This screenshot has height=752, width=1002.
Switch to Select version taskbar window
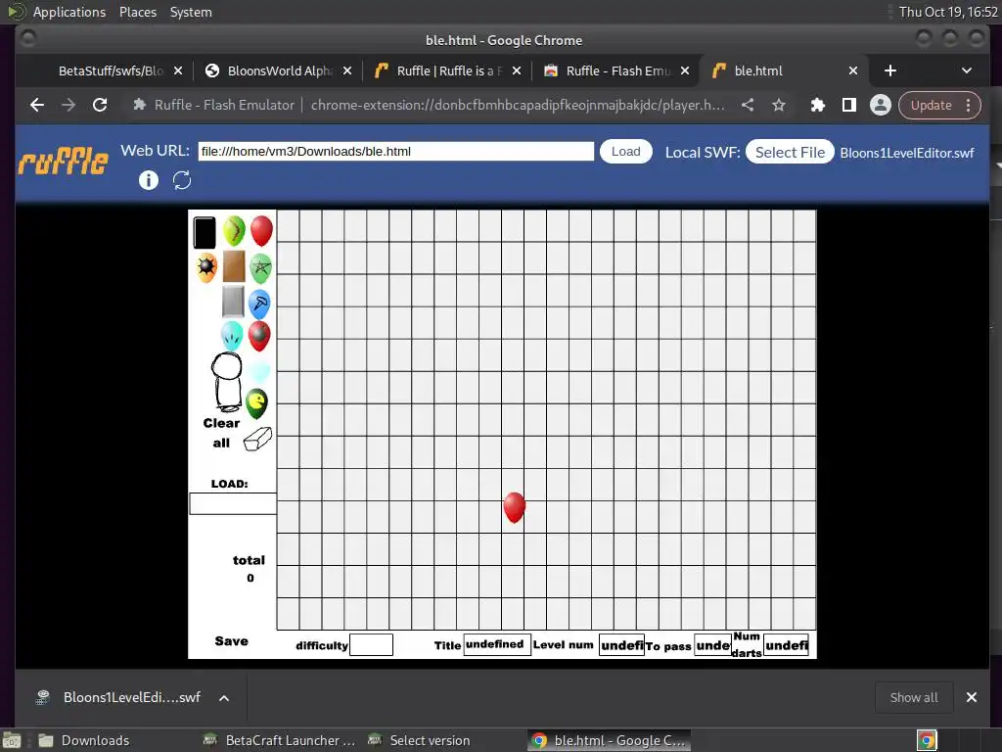(420, 740)
